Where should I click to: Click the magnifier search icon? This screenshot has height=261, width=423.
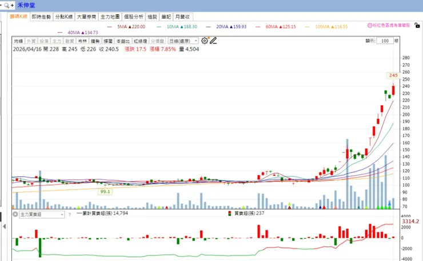click(x=6, y=5)
